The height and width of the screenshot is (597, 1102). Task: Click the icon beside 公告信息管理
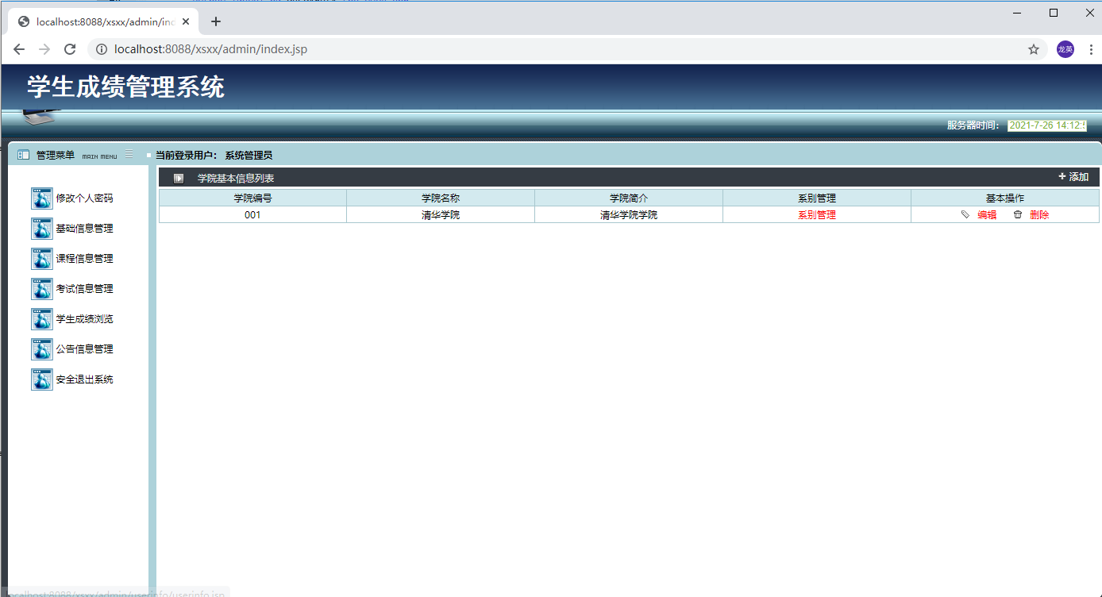(42, 349)
